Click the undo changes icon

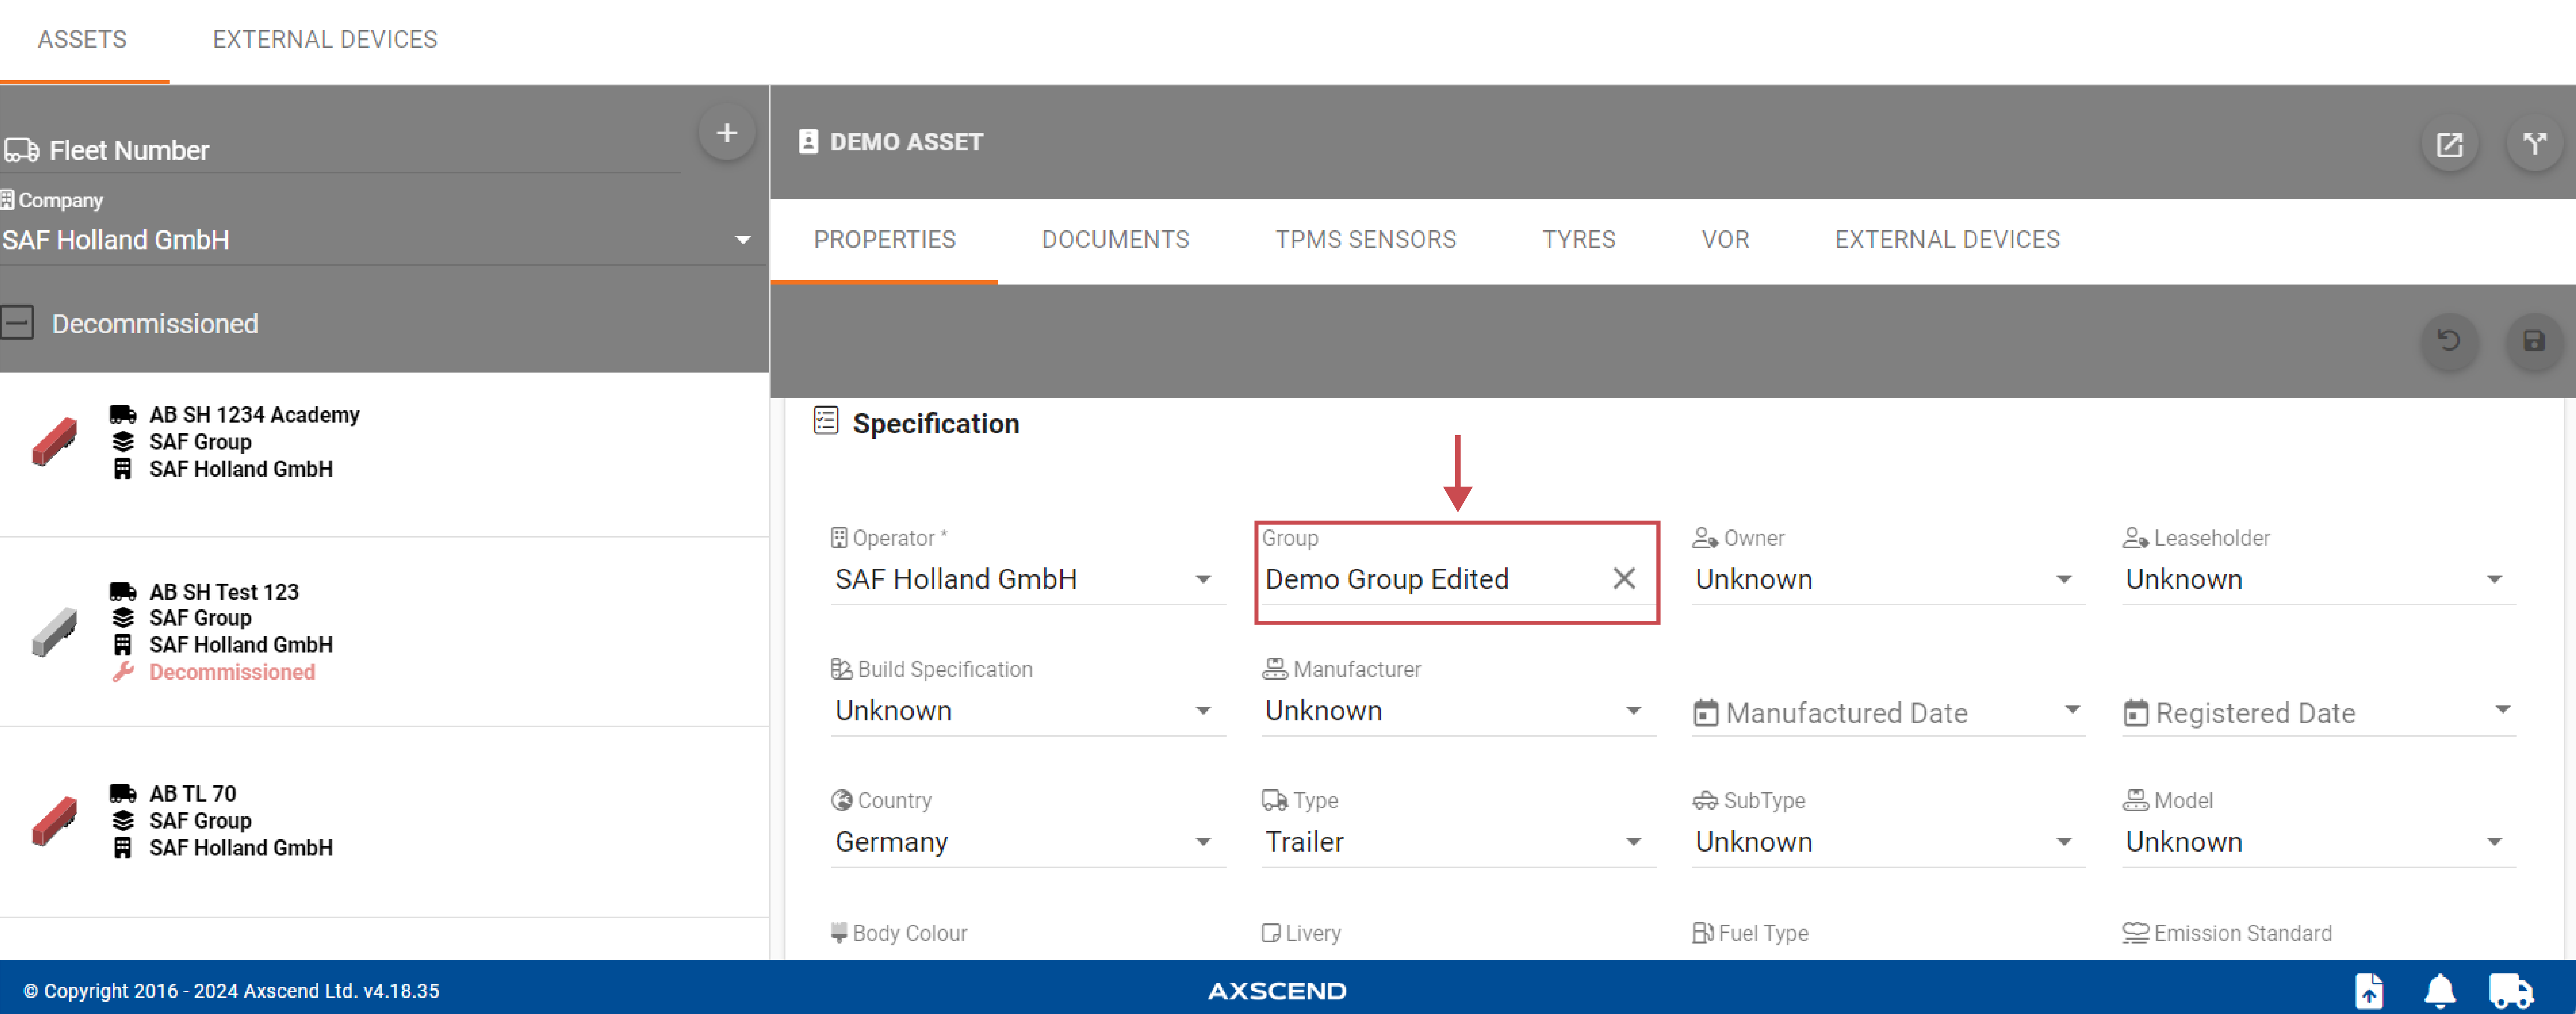(x=2448, y=341)
